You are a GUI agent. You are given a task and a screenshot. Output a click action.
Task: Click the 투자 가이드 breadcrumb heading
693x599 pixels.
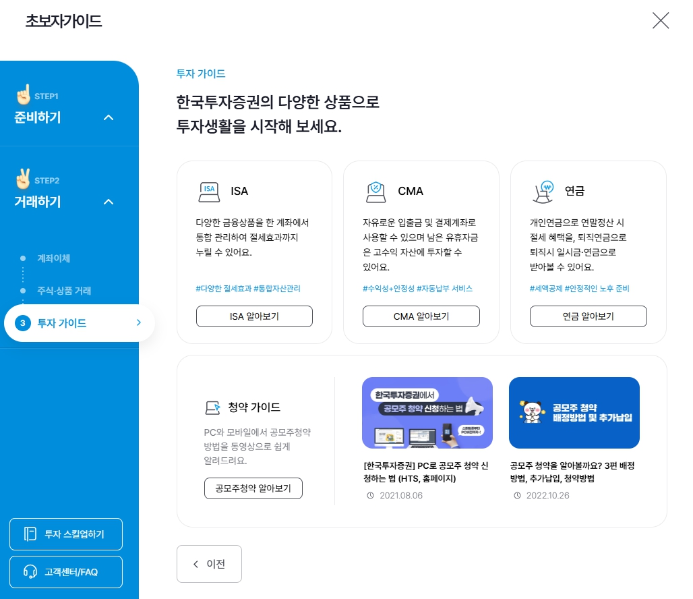(x=201, y=74)
